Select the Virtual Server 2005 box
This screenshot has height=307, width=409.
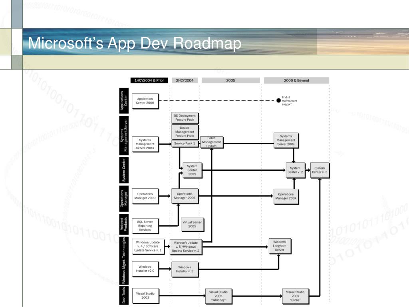pyautogui.click(x=192, y=225)
